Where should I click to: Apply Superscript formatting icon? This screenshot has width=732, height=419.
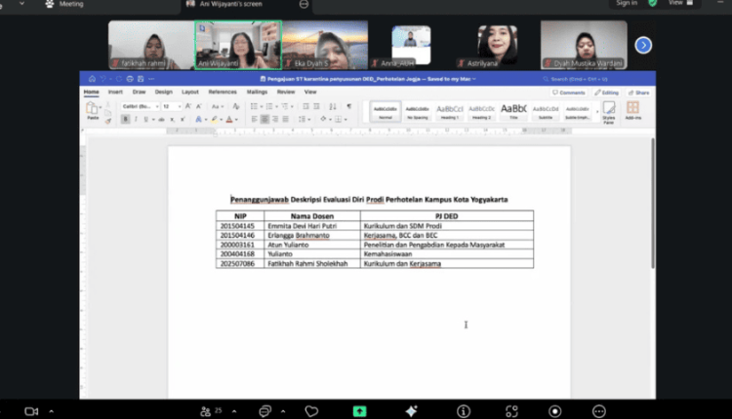tap(183, 120)
